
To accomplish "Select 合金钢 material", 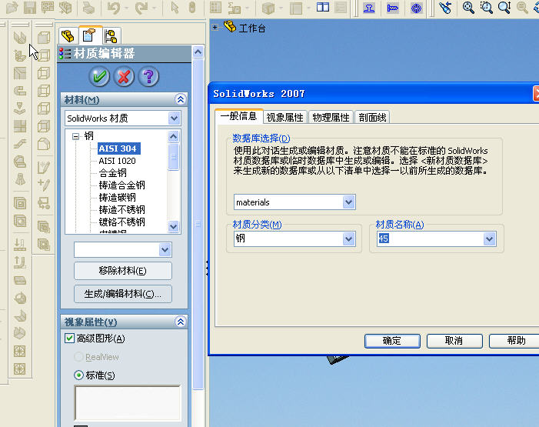I will 113,173.
